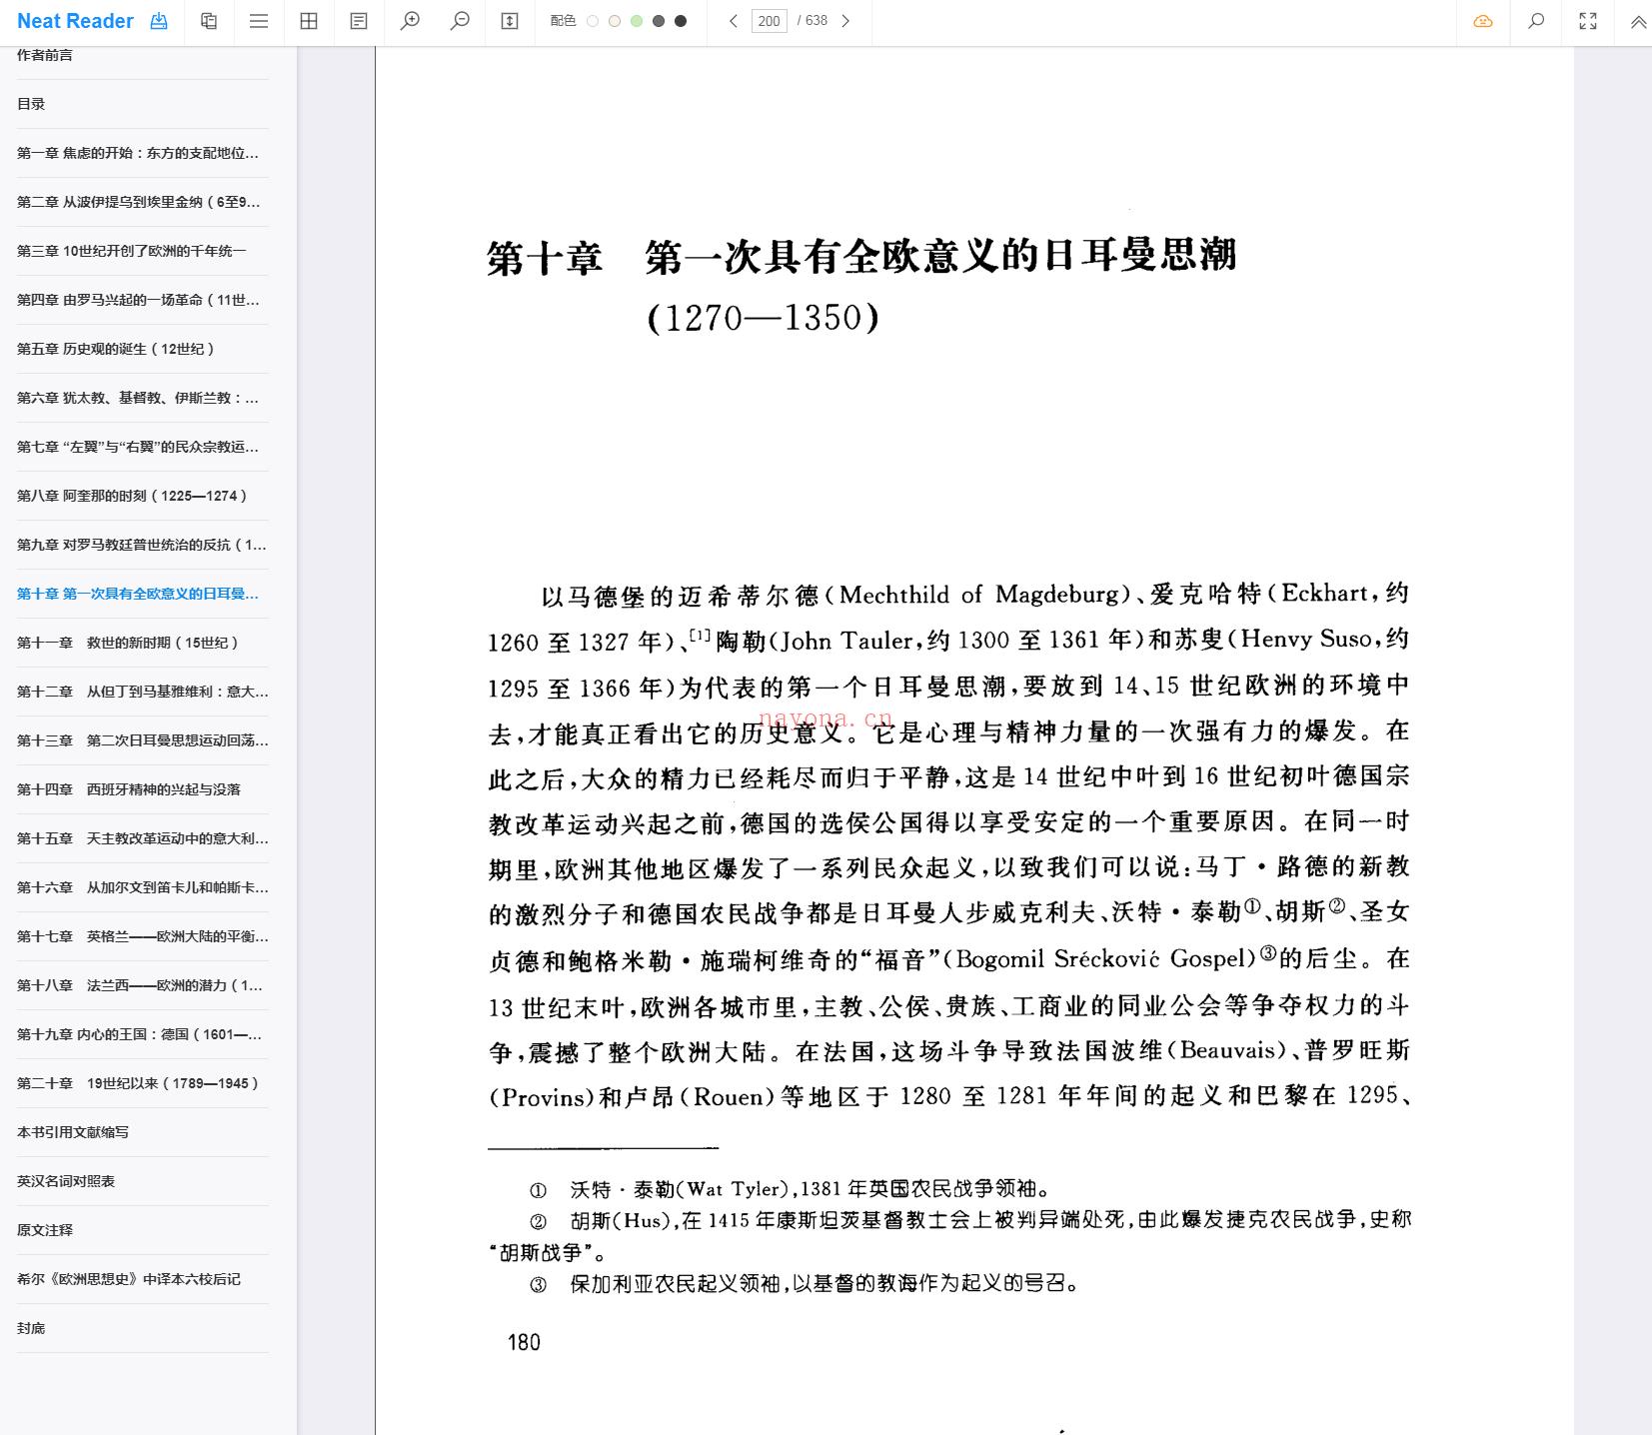The width and height of the screenshot is (1652, 1435).
Task: Open 第九章 对罗马教廷普世统治的反抗
Action: point(142,545)
